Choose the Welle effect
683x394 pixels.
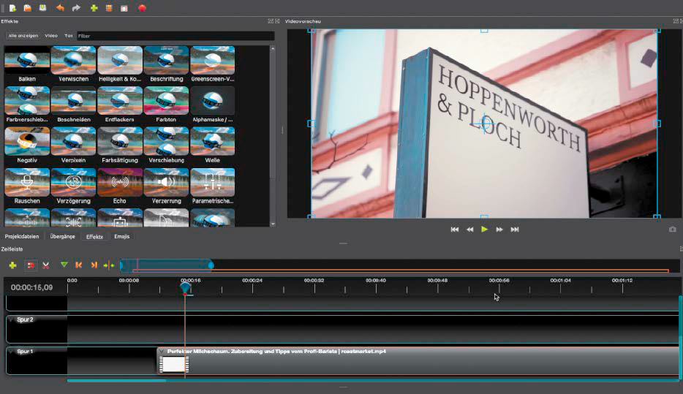213,145
